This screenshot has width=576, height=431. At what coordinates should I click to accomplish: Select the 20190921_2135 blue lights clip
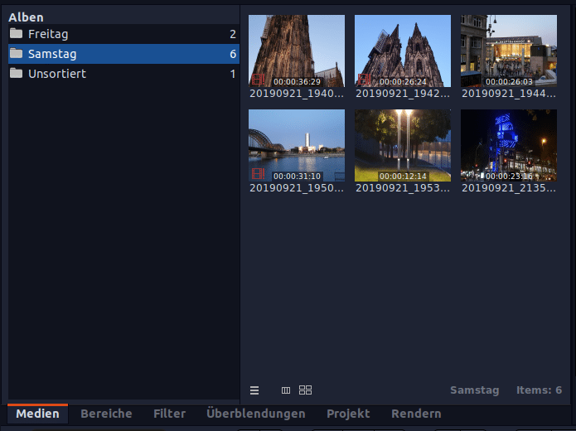tap(509, 146)
